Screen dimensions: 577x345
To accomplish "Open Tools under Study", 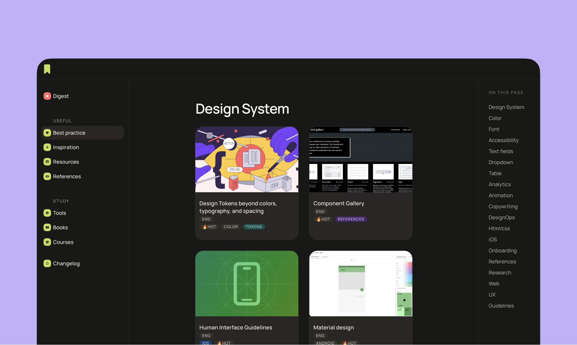I will pyautogui.click(x=59, y=213).
